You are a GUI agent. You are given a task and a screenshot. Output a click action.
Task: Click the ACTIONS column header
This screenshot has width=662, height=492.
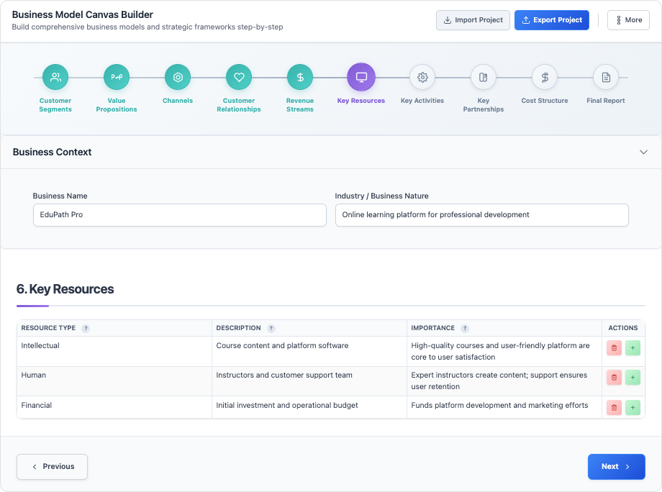tap(623, 328)
